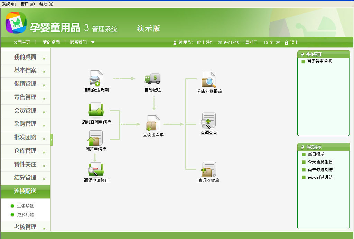Go to 公司主页 link
This screenshot has height=239, width=354.
pos(22,42)
